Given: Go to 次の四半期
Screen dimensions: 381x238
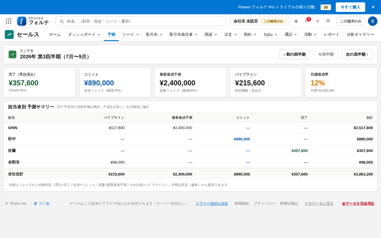Looking at the screenshot, I should tap(357, 54).
